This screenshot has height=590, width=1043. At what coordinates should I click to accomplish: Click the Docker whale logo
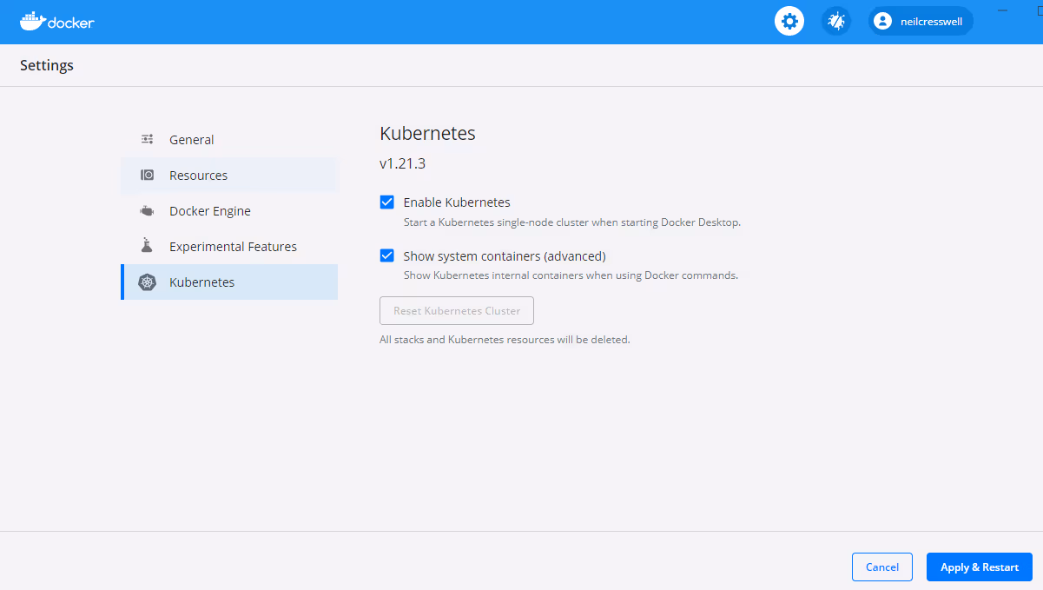point(56,21)
